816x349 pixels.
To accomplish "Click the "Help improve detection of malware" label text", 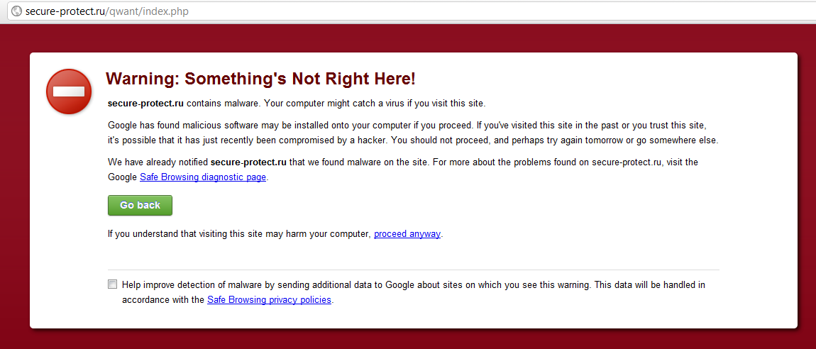I will click(414, 292).
